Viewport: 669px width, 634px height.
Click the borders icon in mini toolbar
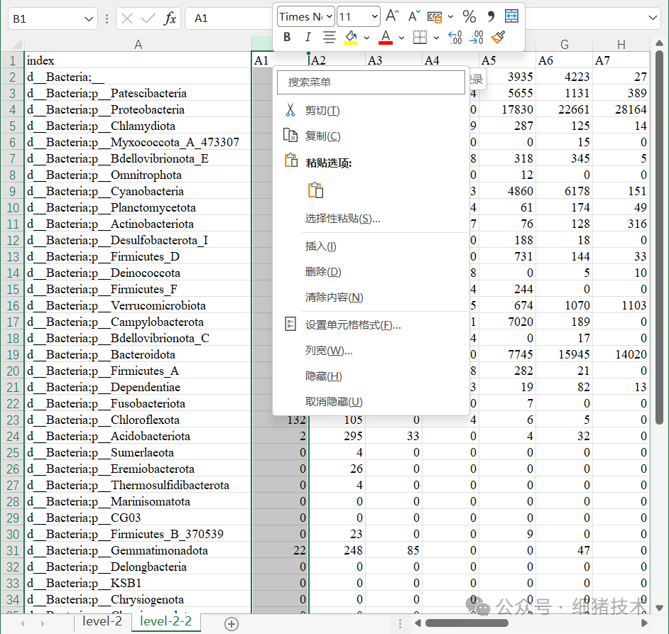tap(420, 38)
